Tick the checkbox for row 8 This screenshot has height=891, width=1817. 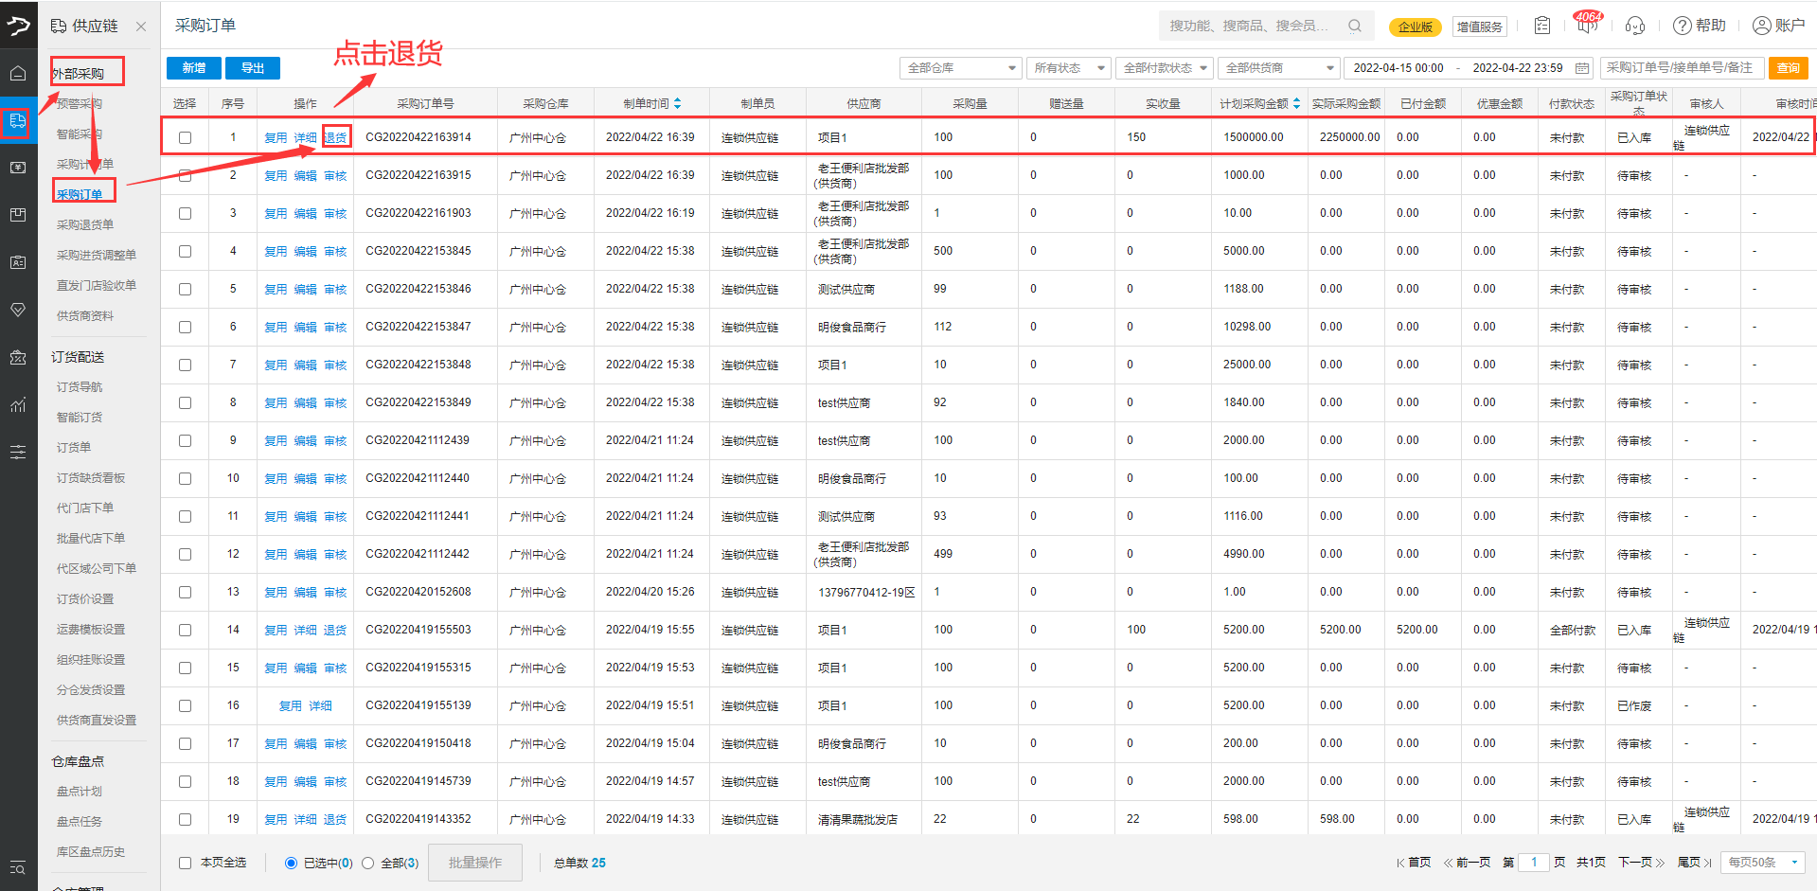click(x=185, y=402)
